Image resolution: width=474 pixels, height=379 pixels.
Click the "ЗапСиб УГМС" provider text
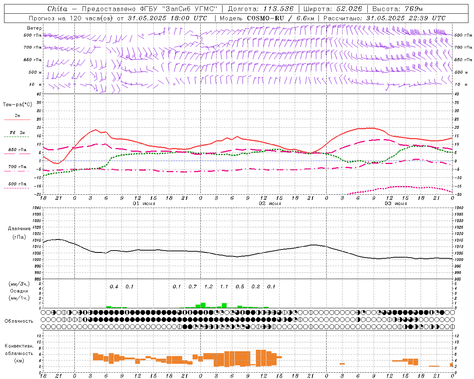click(191, 9)
